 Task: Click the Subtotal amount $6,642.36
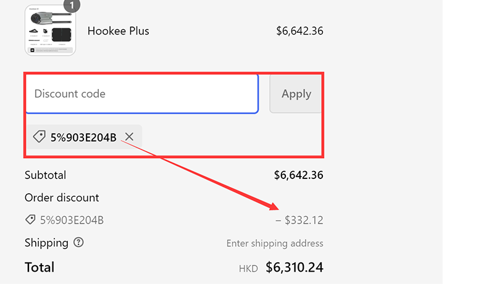click(298, 175)
